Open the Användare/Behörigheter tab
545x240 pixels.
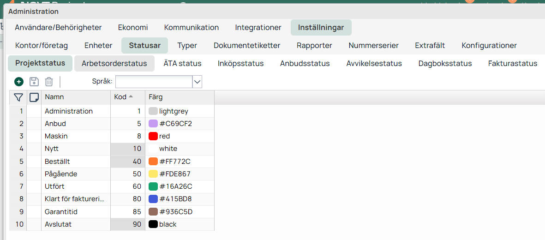pos(59,28)
